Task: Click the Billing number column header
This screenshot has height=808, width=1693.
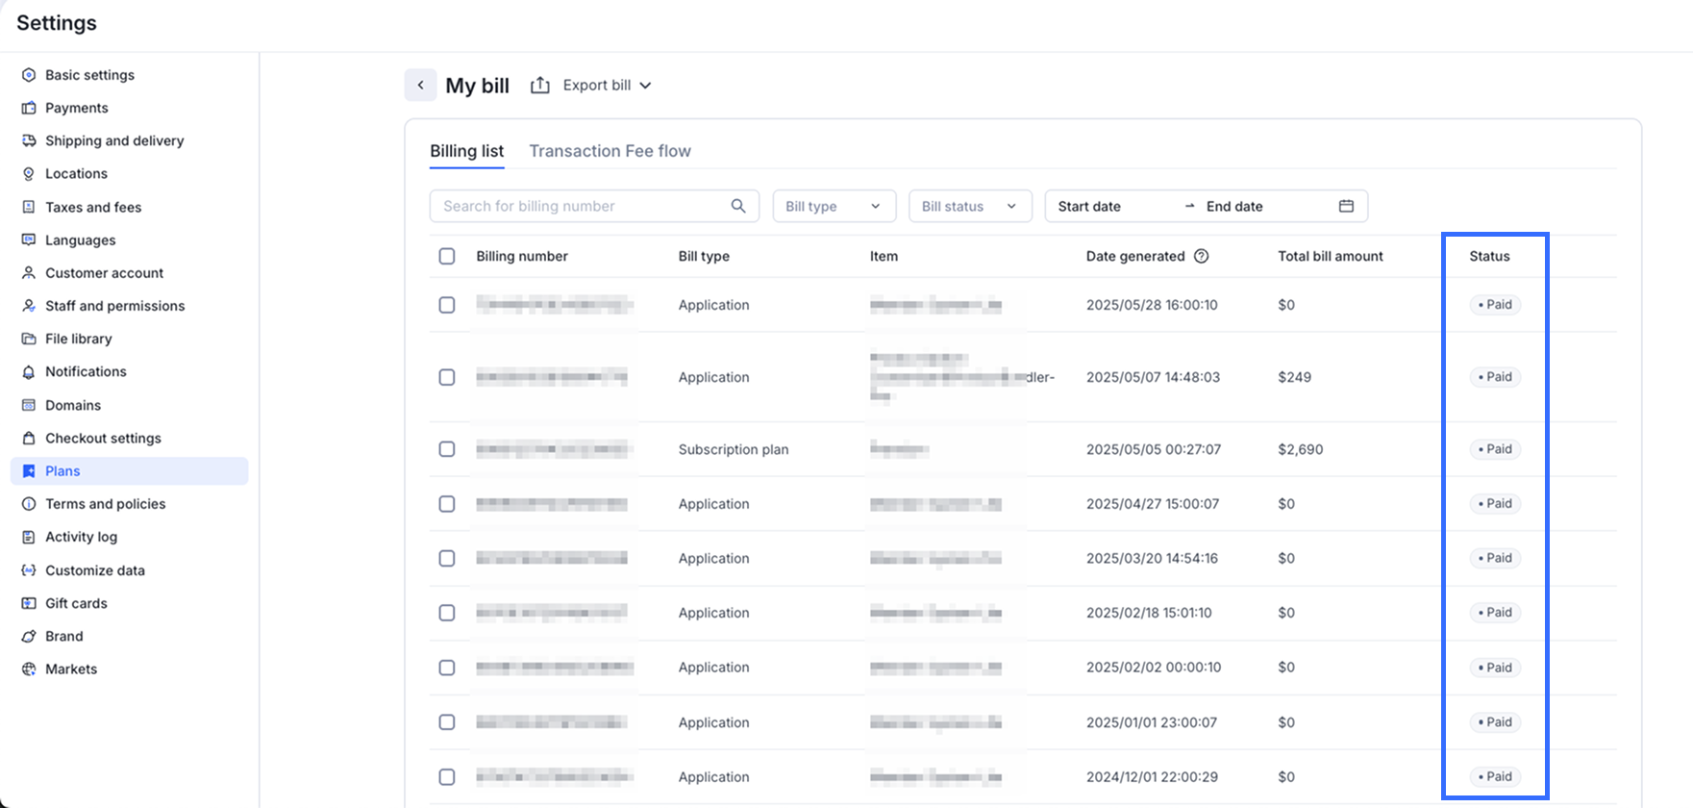Action: [522, 256]
